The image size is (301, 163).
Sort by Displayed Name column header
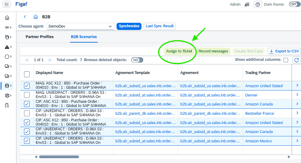49,73
